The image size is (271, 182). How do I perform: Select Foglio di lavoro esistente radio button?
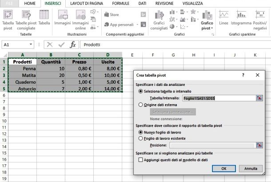141,138
